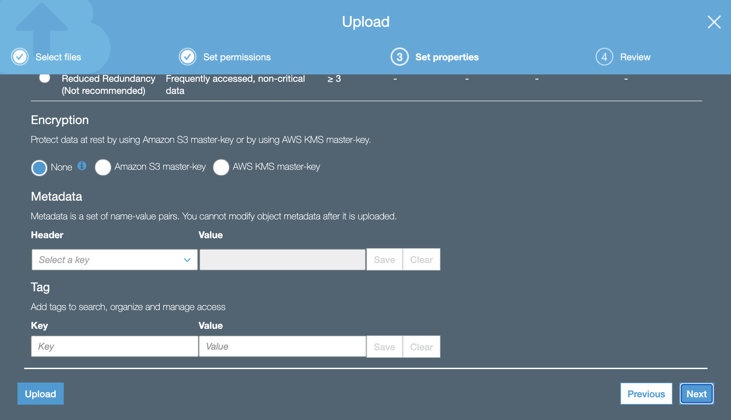Viewport: 731px width, 420px height.
Task: Click the '≥ 3' availability zones value
Action: pyautogui.click(x=334, y=79)
